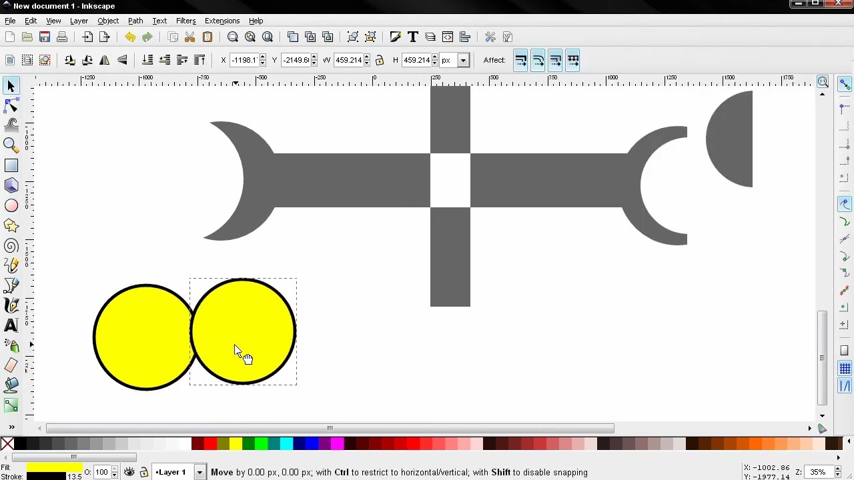
Task: Select the Rectangle tool
Action: pos(11,165)
